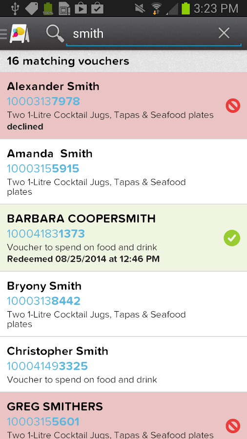The height and width of the screenshot is (439, 247).
Task: Tap declined icon on Alexander Smith voucher
Action: coord(233,106)
